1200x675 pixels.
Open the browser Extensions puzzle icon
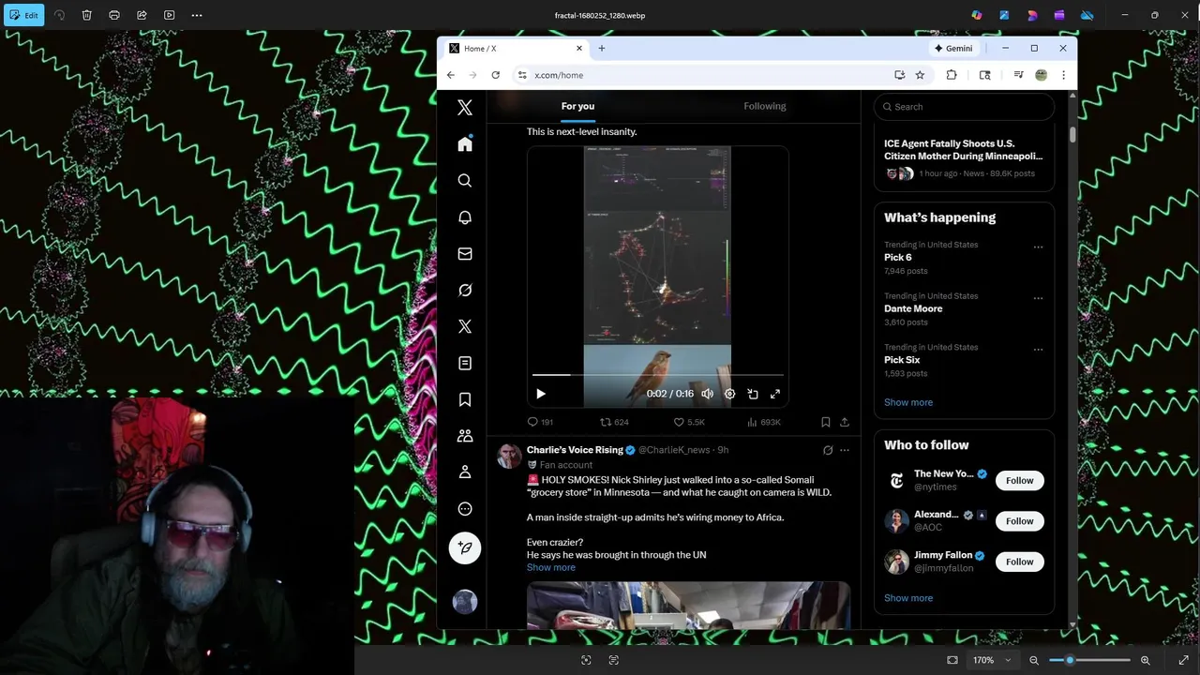(952, 75)
